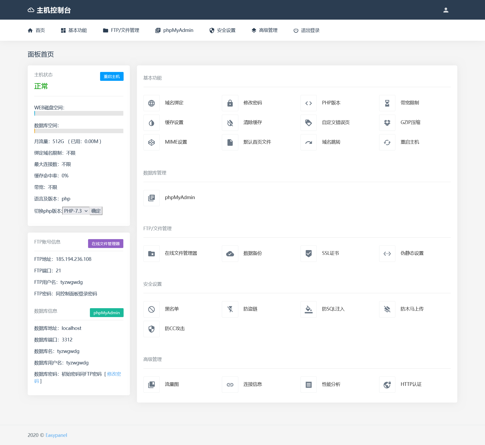Open the 性能分析 receipt icon
This screenshot has width=485, height=445.
(x=309, y=385)
